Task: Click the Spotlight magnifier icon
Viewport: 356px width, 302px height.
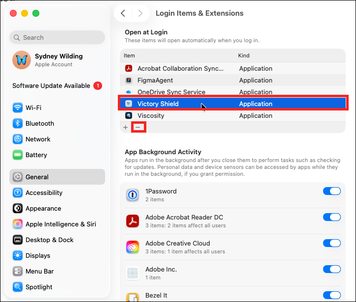Action: [x=18, y=287]
